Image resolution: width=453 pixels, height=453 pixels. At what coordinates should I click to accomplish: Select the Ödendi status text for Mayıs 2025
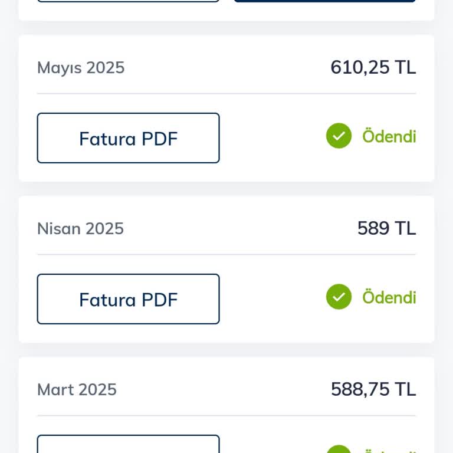[x=389, y=136]
